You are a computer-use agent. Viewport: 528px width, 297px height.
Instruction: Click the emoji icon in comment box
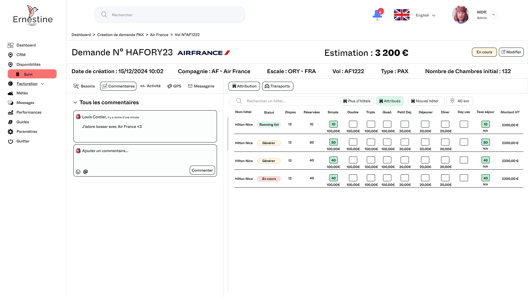click(x=78, y=172)
